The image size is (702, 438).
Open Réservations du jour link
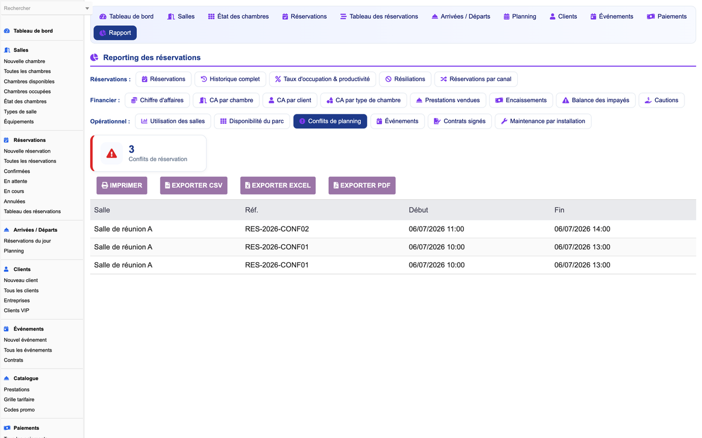tap(27, 241)
